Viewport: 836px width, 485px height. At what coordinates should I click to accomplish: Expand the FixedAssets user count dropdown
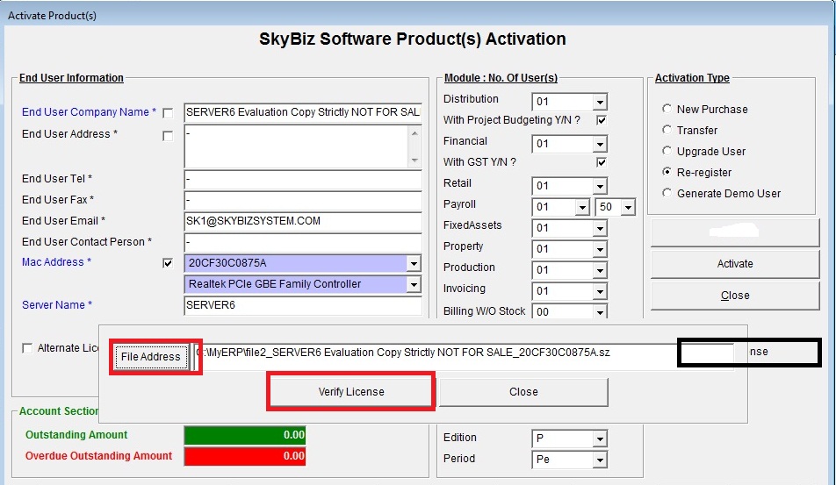click(x=600, y=228)
